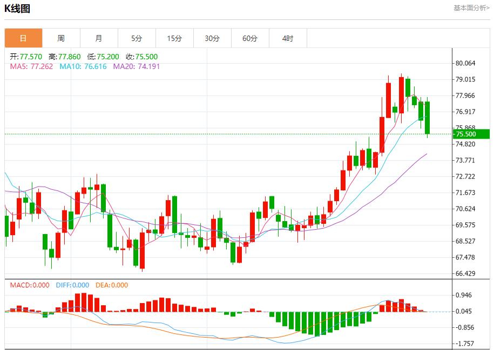The width and height of the screenshot is (494, 350).
Task: Click the MACD:0.000 indicator label
Action: [30, 285]
